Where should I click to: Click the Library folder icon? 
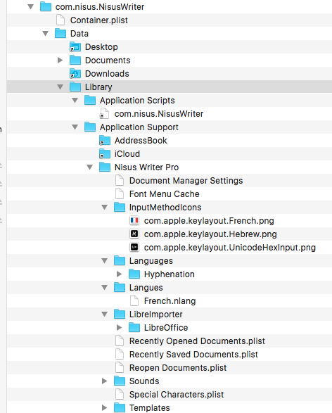coord(75,87)
